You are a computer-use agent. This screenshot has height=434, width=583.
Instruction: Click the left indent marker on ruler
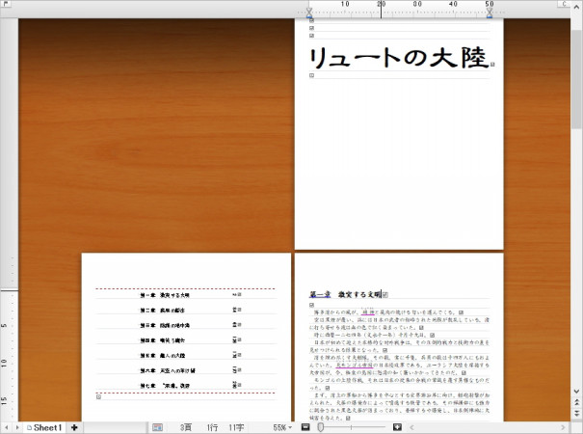tap(309, 14)
